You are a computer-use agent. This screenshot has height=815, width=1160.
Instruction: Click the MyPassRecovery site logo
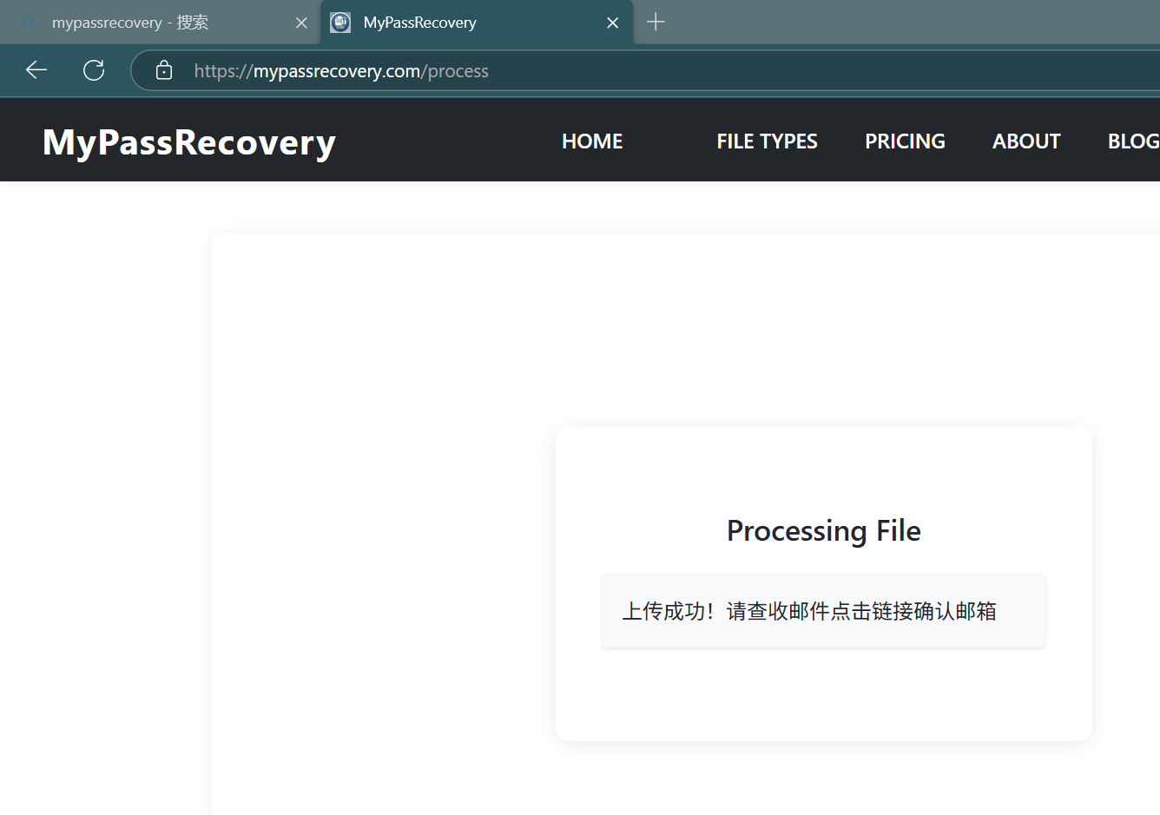point(189,141)
